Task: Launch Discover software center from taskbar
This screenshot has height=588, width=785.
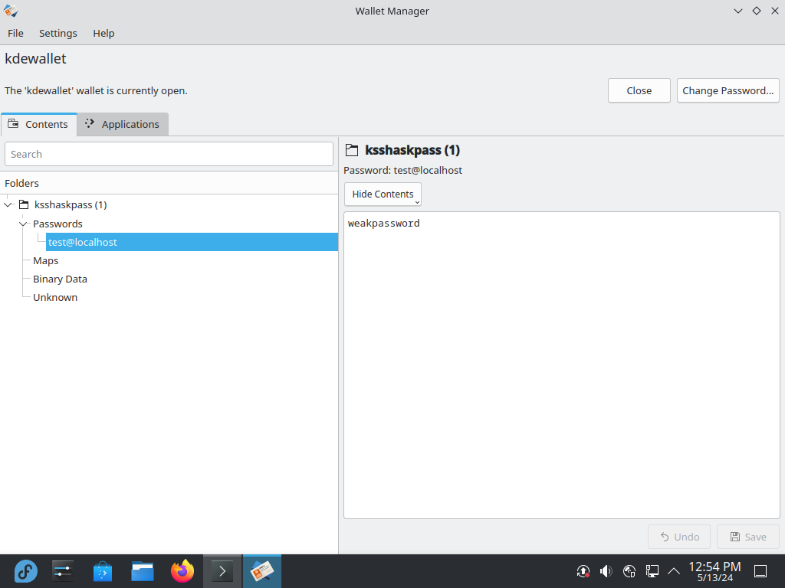Action: coord(103,571)
